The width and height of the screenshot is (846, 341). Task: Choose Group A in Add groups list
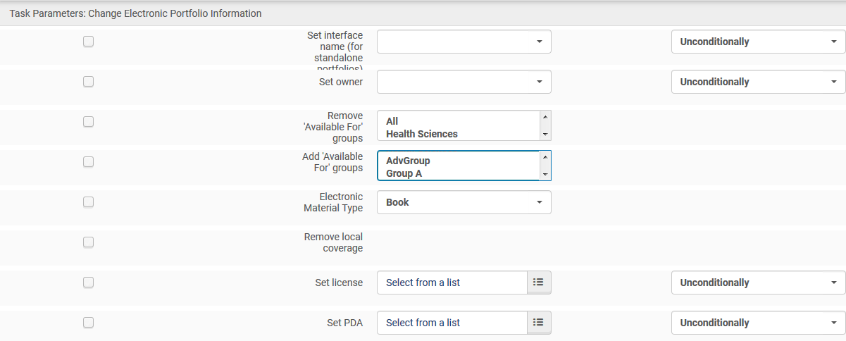(x=404, y=173)
